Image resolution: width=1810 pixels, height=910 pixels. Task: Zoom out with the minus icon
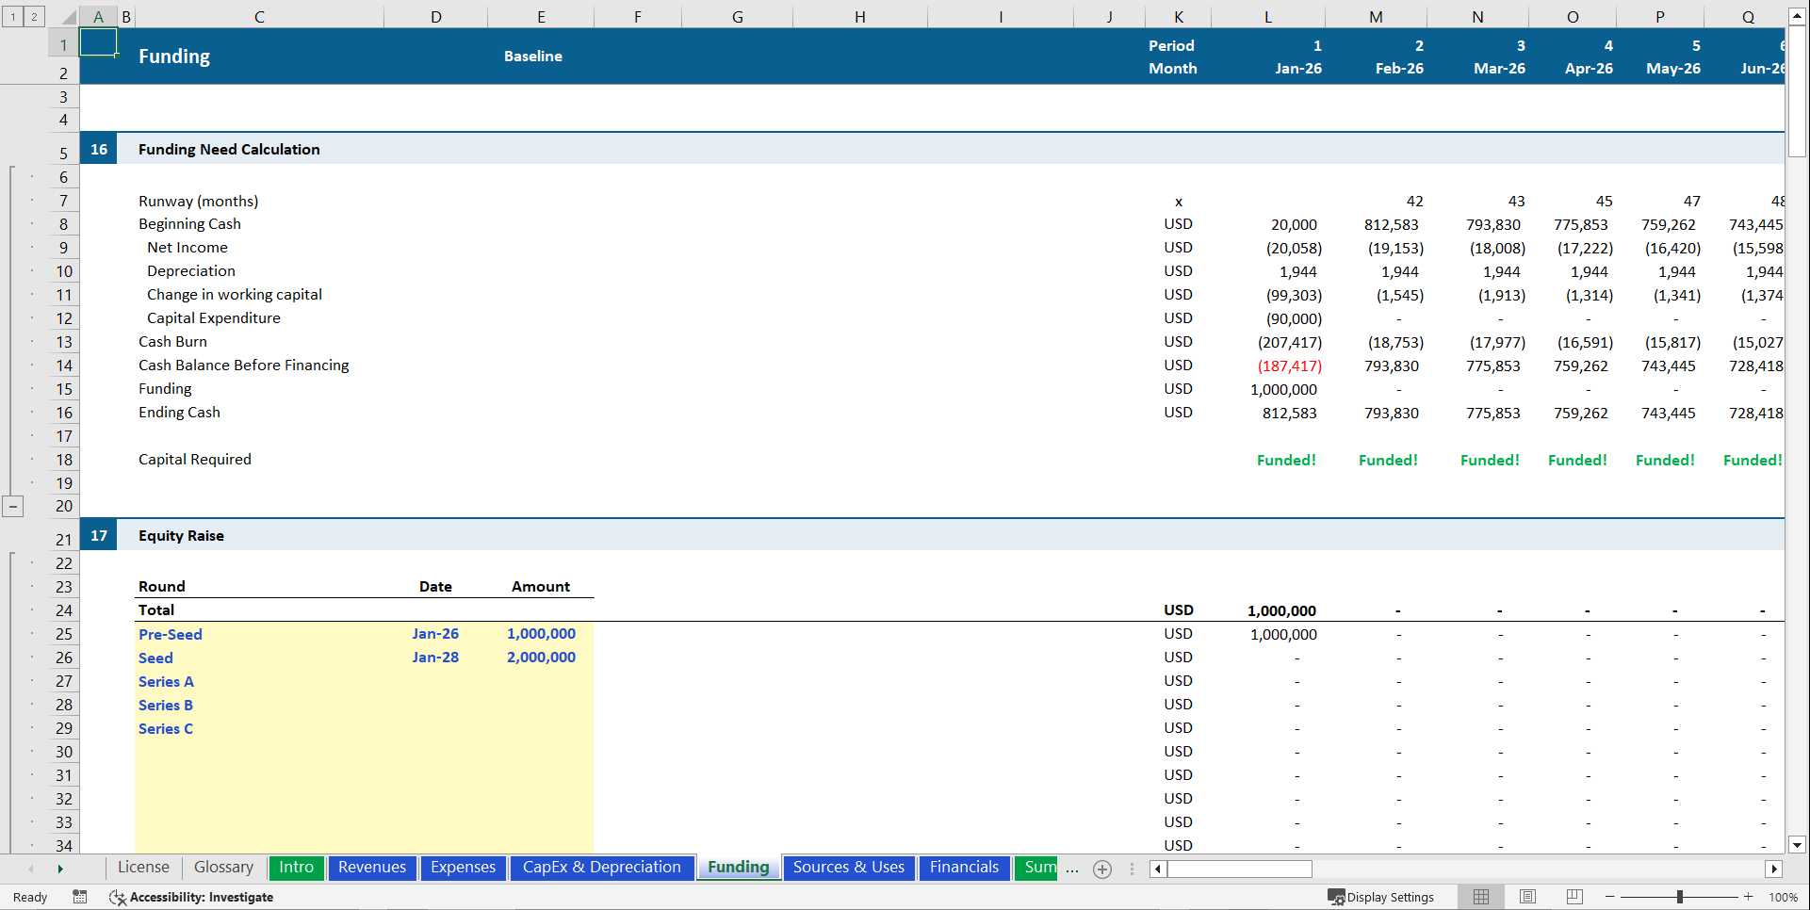point(1611,897)
